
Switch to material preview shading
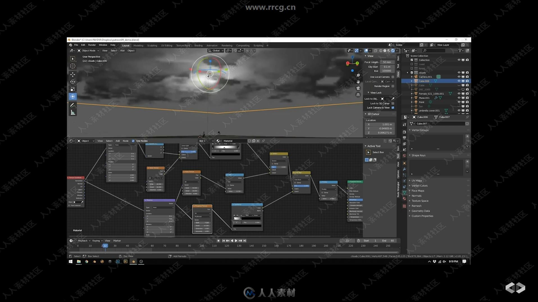click(389, 51)
